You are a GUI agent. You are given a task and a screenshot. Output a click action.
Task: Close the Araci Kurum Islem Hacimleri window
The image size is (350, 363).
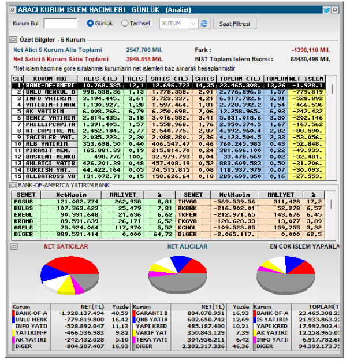335,10
